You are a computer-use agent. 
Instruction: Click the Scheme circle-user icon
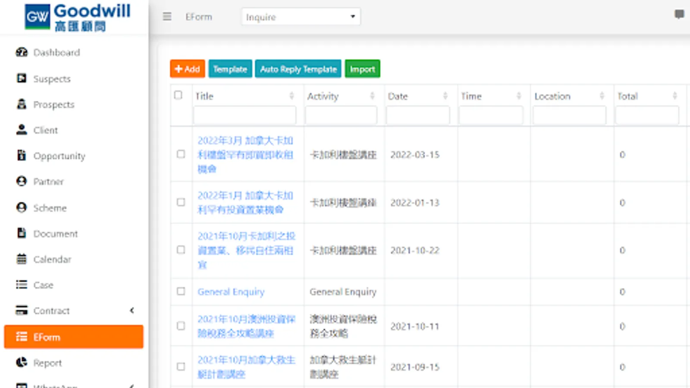[22, 208]
